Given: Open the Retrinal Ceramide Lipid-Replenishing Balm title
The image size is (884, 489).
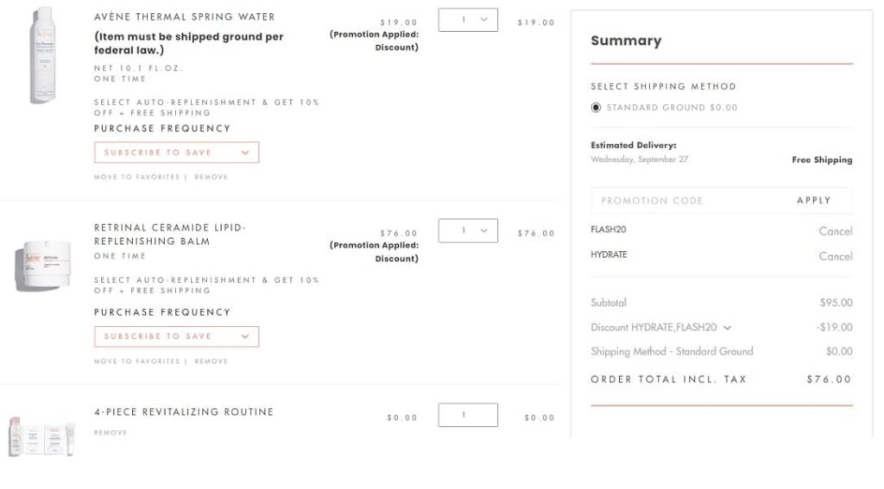Looking at the screenshot, I should click(x=169, y=234).
